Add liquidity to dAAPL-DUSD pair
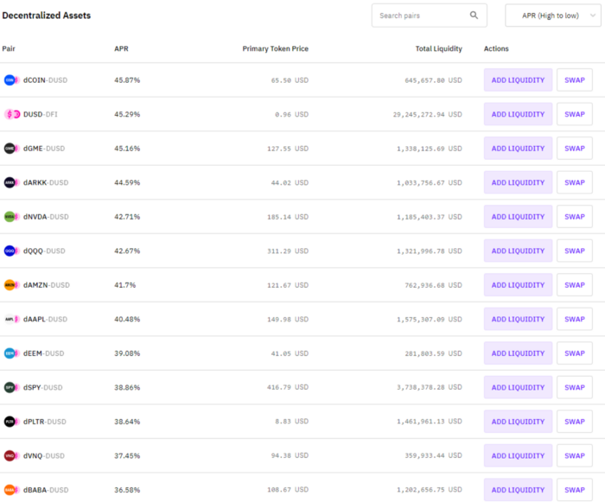 (x=518, y=319)
